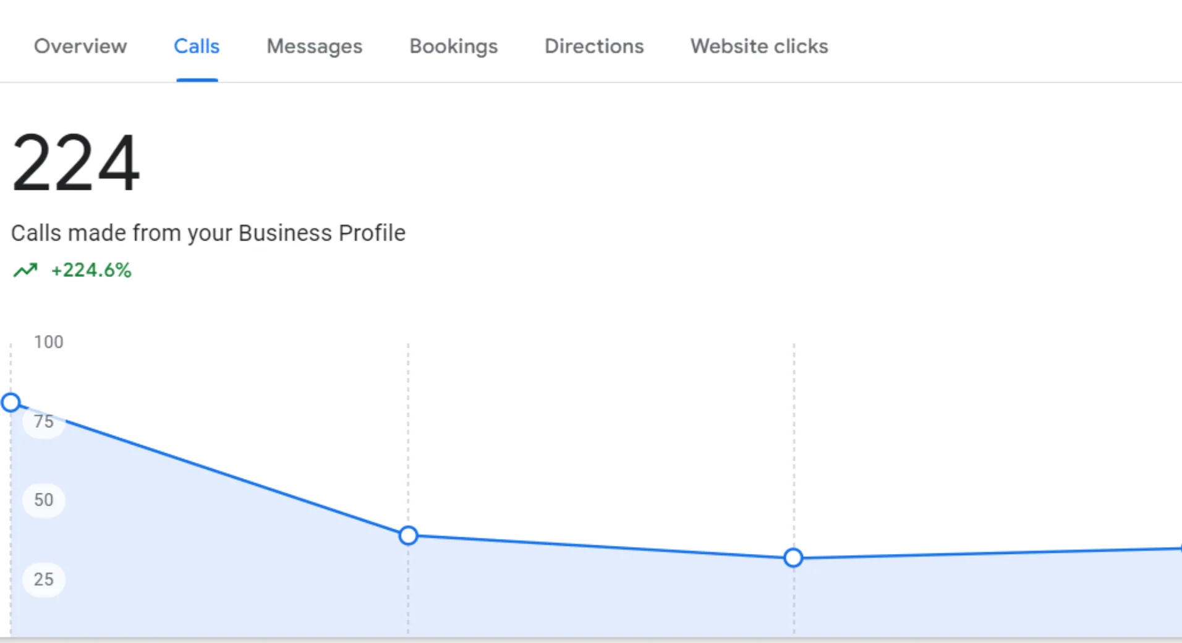Click the 25 y-axis label bubble
Screen dimensions: 1182x643
click(43, 579)
